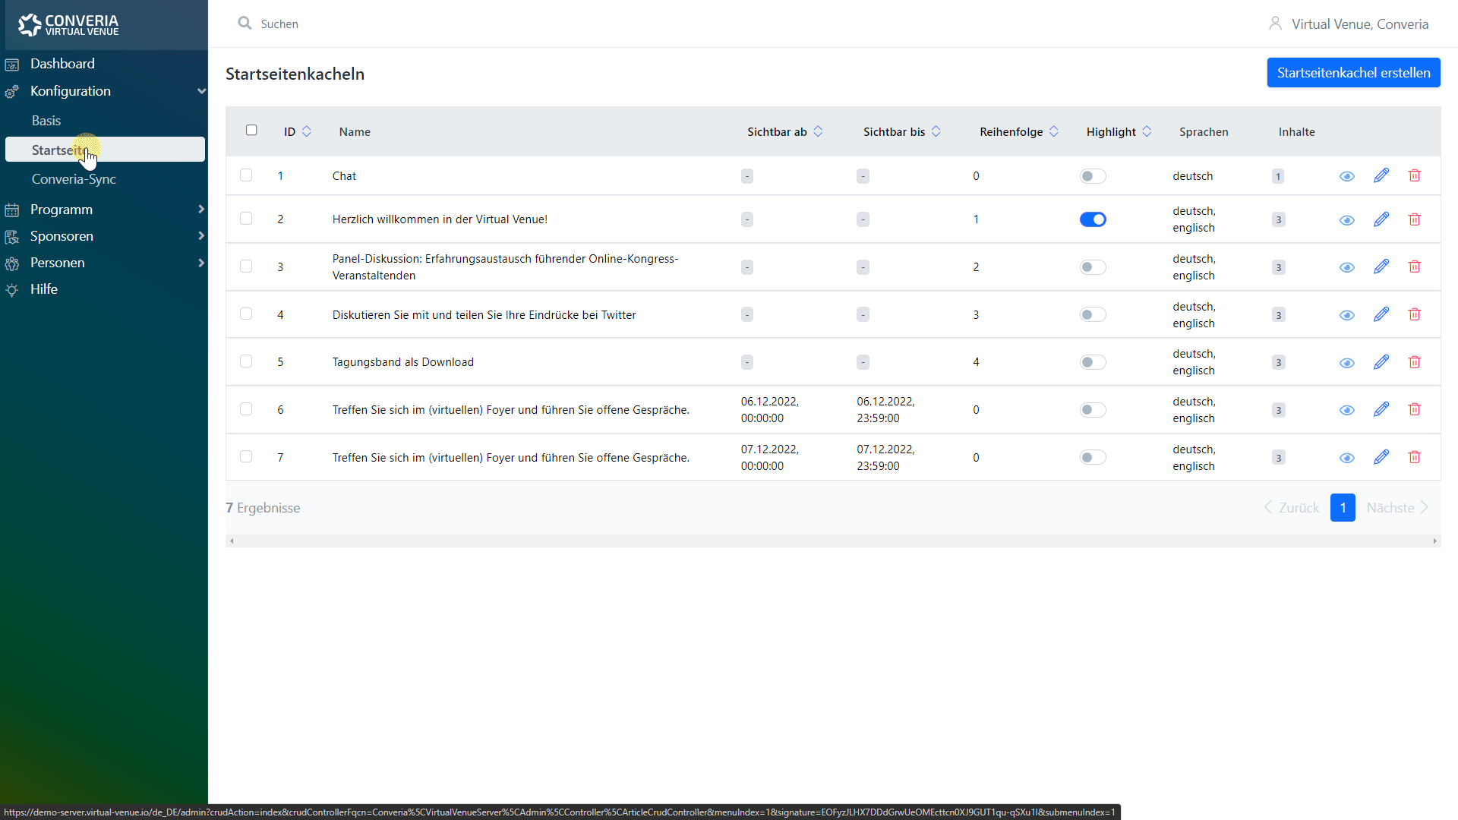The image size is (1458, 820).
Task: Click the edit pencil for Chat row
Action: pyautogui.click(x=1381, y=175)
